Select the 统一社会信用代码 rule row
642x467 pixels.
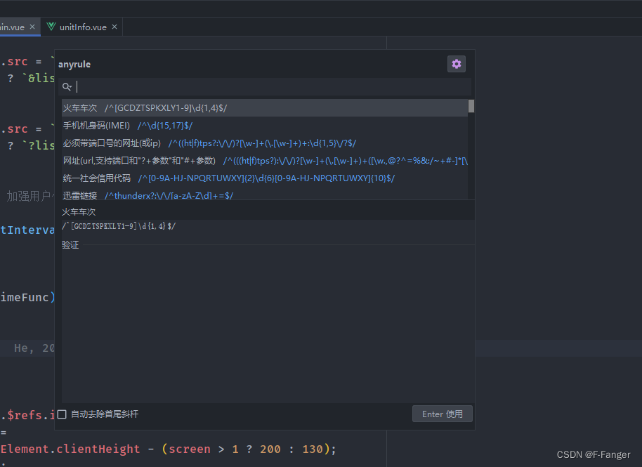265,178
